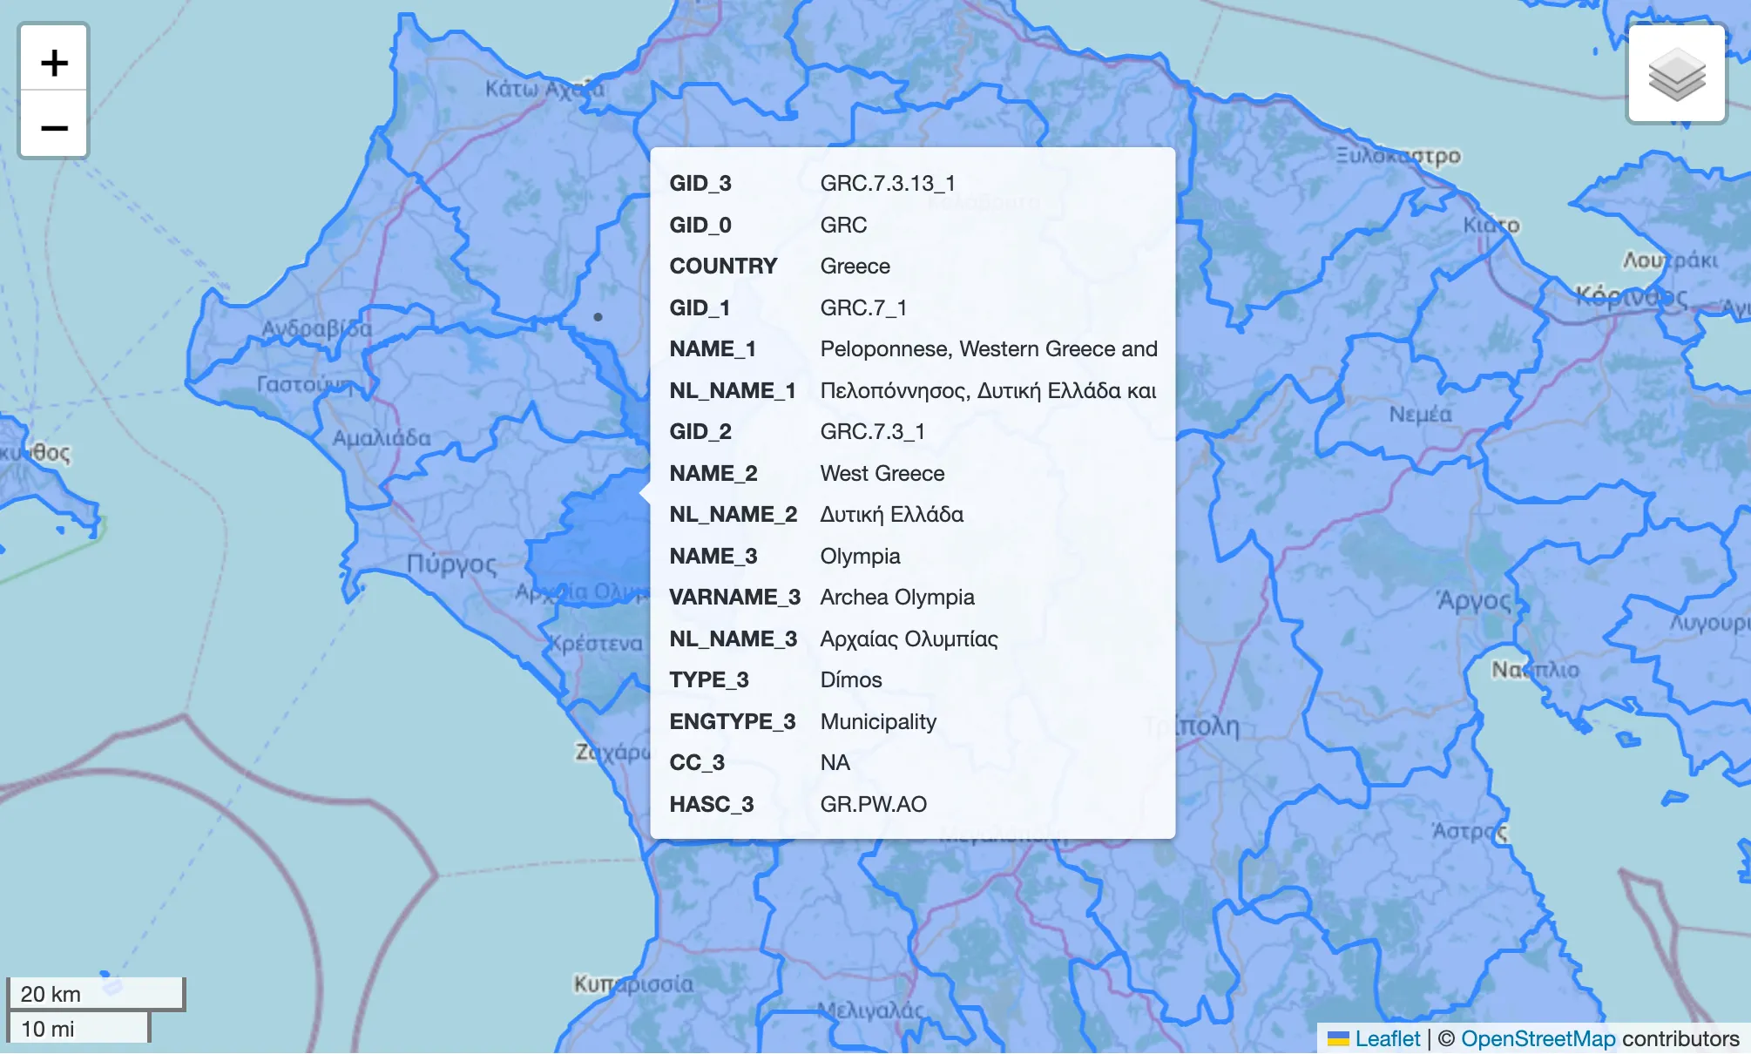Screen dimensions: 1751x1054
Task: Click the Άργος city label on map
Action: tap(1474, 600)
